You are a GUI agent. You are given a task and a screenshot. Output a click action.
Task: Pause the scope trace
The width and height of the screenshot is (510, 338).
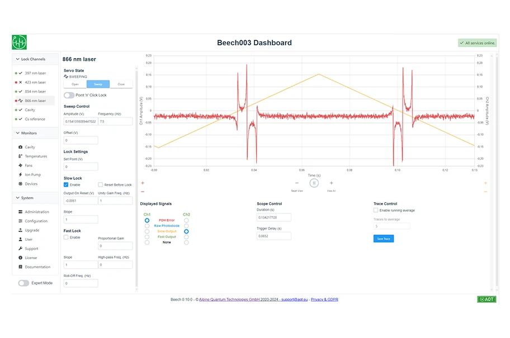click(314, 183)
